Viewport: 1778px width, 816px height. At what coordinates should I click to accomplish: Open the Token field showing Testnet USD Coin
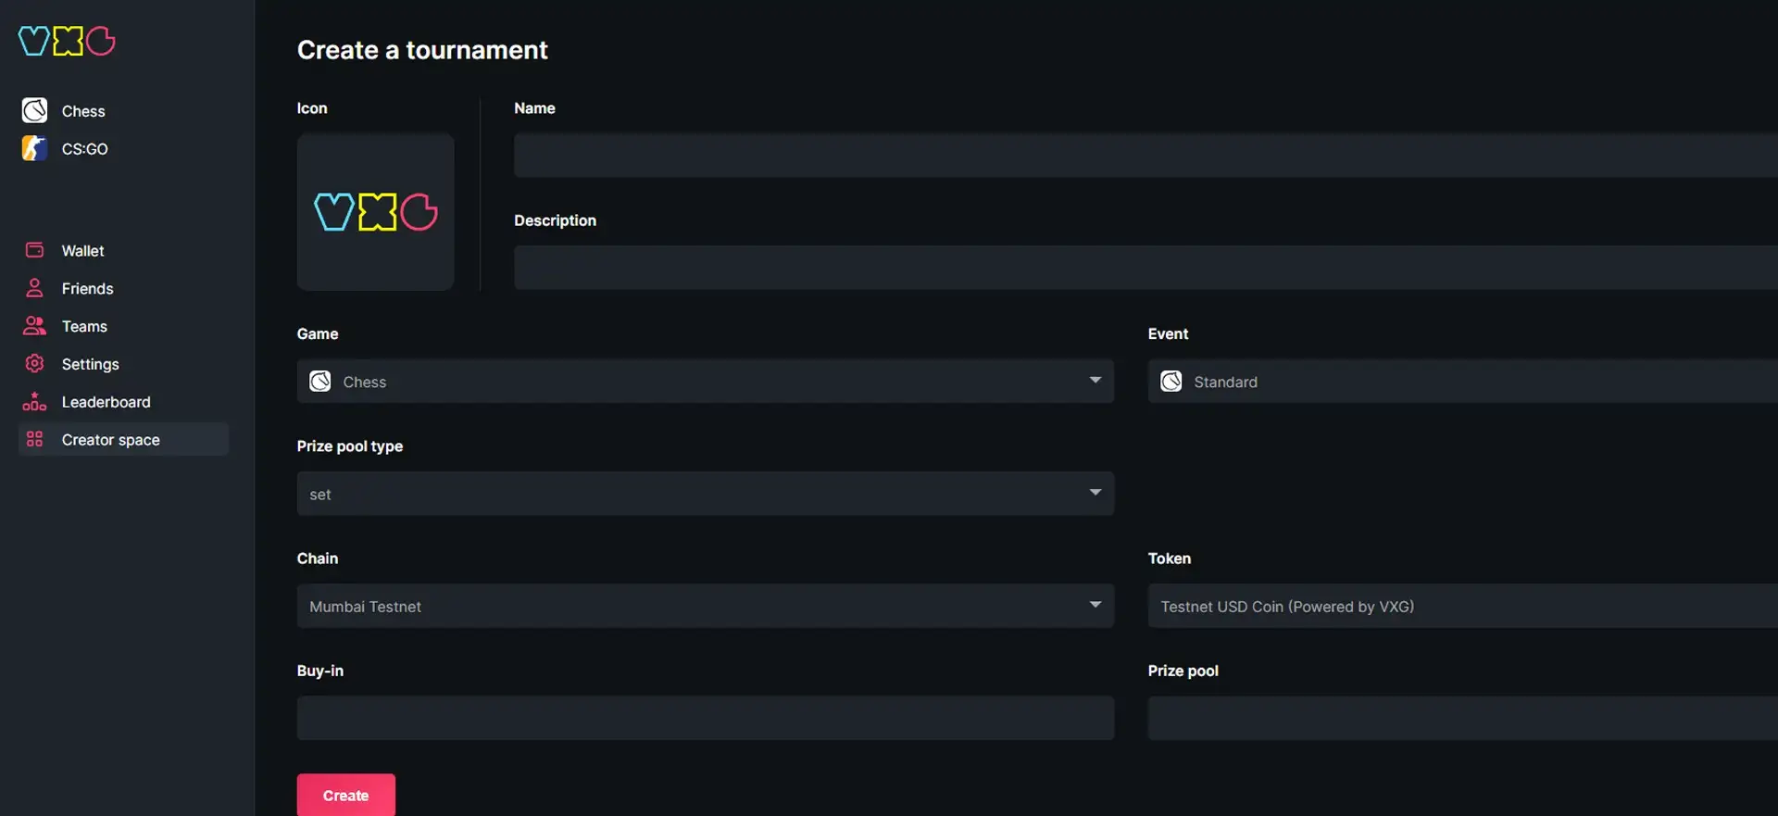(1461, 606)
